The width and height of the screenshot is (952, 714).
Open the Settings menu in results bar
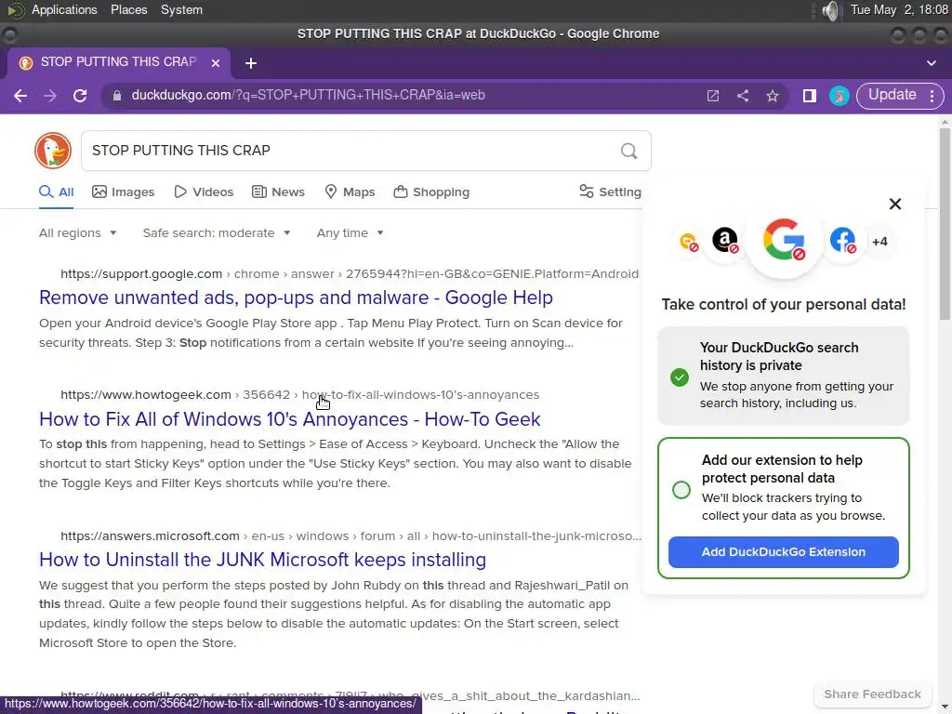point(610,192)
